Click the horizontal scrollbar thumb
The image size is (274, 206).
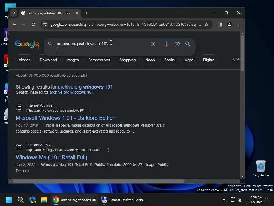tap(98, 181)
